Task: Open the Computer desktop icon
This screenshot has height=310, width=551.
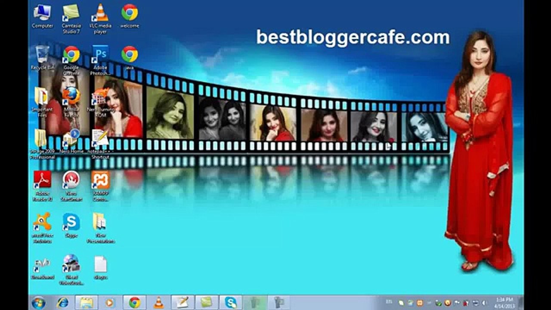Action: coord(42,16)
